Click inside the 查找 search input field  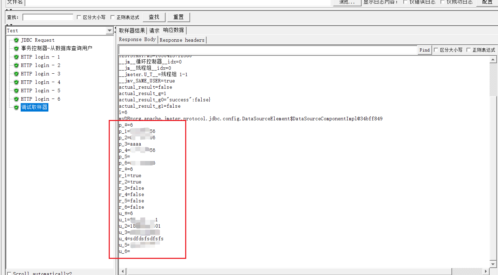pos(48,17)
